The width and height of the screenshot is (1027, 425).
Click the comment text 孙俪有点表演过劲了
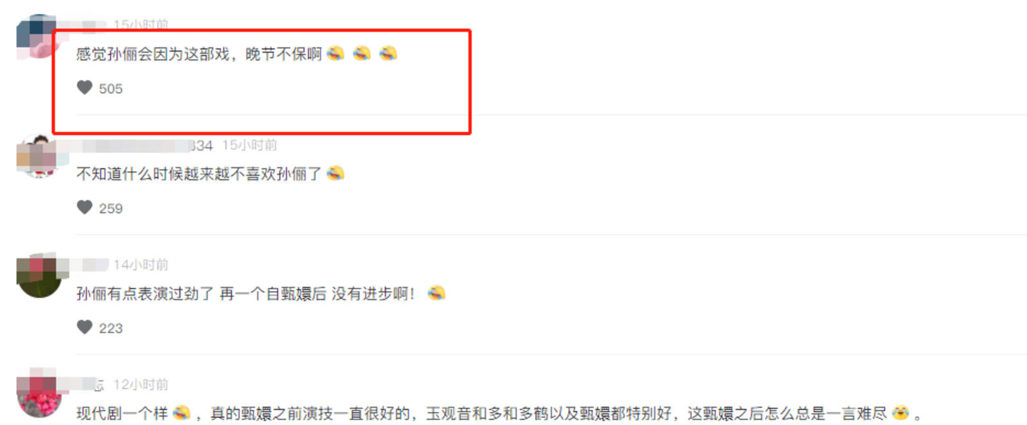tap(145, 294)
